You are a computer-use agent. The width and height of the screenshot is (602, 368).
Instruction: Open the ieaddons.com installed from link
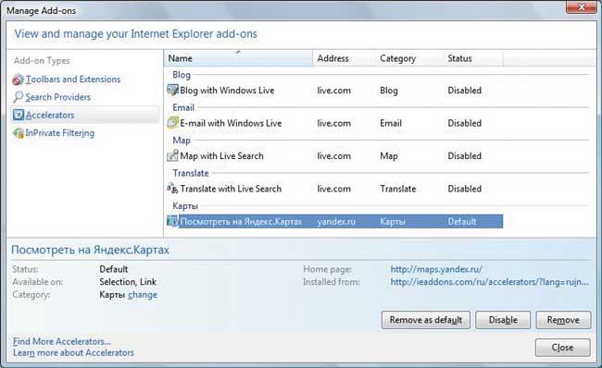click(x=489, y=282)
